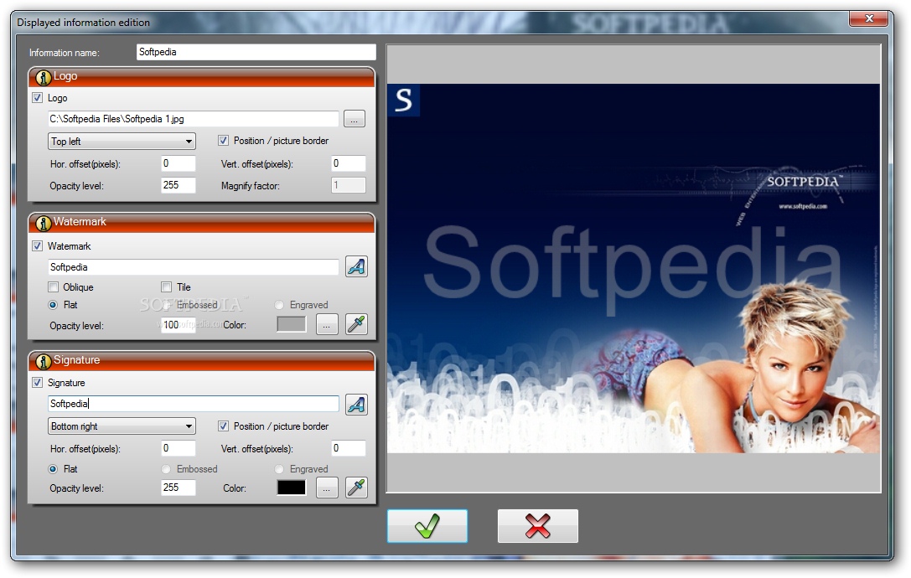This screenshot has height=578, width=911.
Task: Click the logo Hor. offset field
Action: (179, 164)
